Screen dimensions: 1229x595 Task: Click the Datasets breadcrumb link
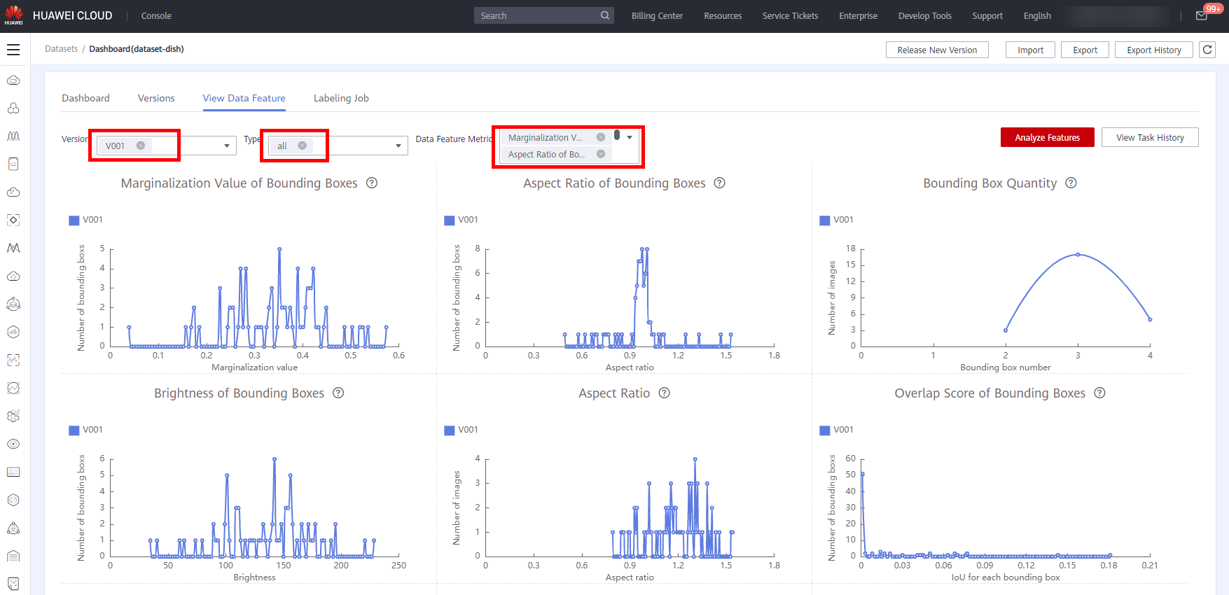(x=61, y=49)
